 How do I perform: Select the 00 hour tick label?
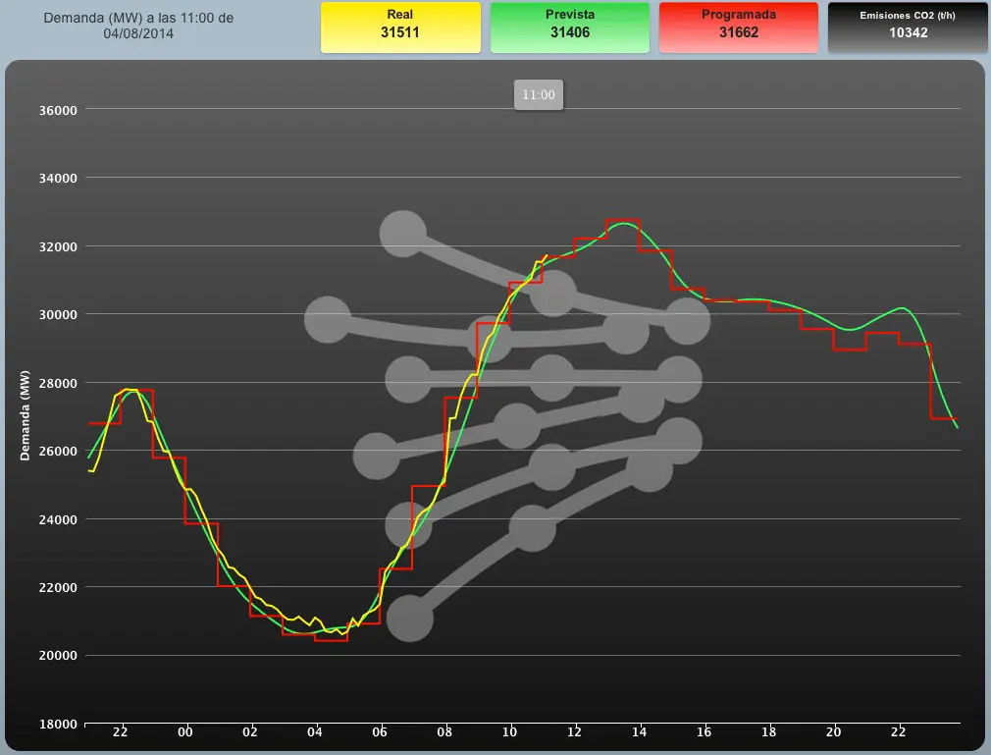(185, 732)
